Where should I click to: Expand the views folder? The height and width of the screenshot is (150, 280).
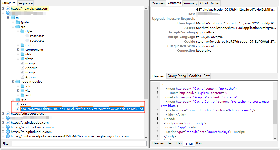point(18,59)
